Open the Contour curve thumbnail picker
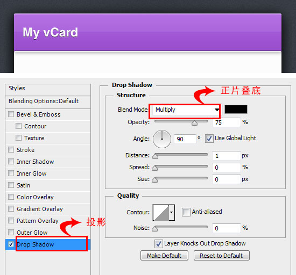The height and width of the screenshot is (275, 296). coord(161,213)
